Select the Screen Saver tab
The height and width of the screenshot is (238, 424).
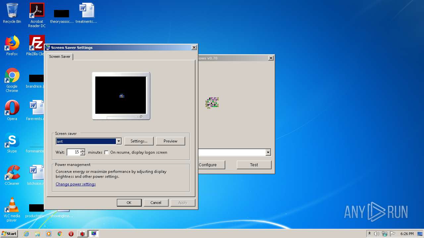(60, 57)
